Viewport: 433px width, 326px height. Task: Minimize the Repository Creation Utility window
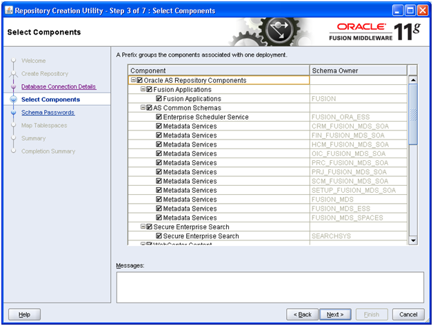398,10
